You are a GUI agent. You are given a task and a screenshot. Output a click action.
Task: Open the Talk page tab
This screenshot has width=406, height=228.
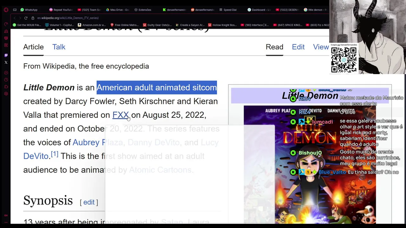click(59, 47)
